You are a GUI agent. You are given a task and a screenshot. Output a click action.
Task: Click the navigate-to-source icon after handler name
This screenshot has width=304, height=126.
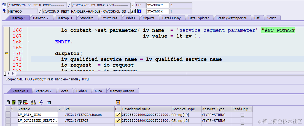[134, 11]
